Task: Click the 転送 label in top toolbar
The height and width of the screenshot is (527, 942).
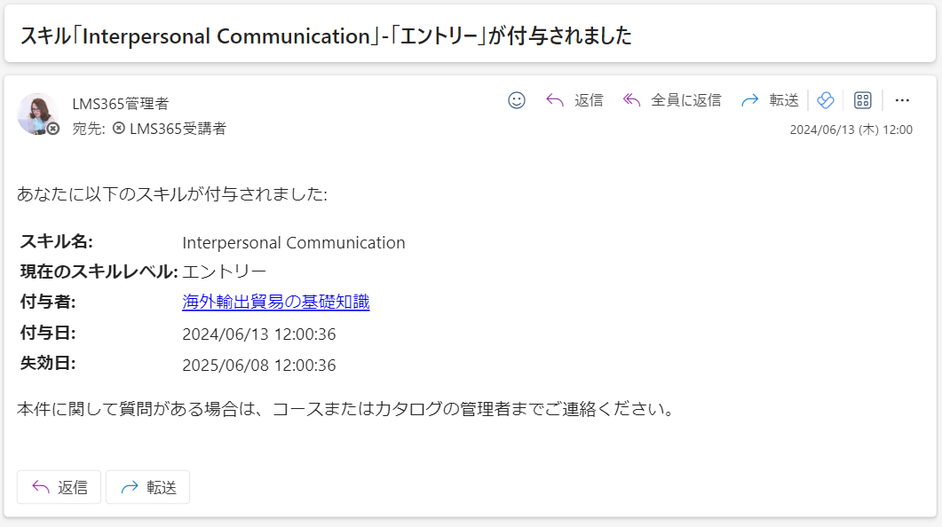Action: pos(784,100)
